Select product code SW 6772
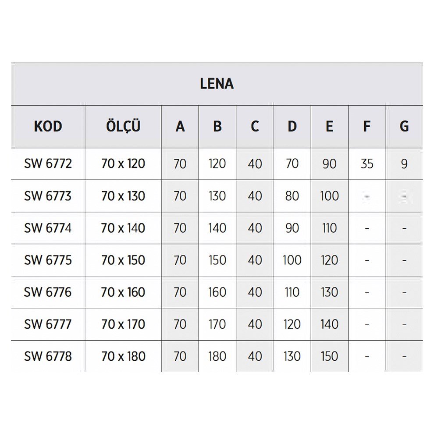The image size is (434, 434). click(x=48, y=164)
